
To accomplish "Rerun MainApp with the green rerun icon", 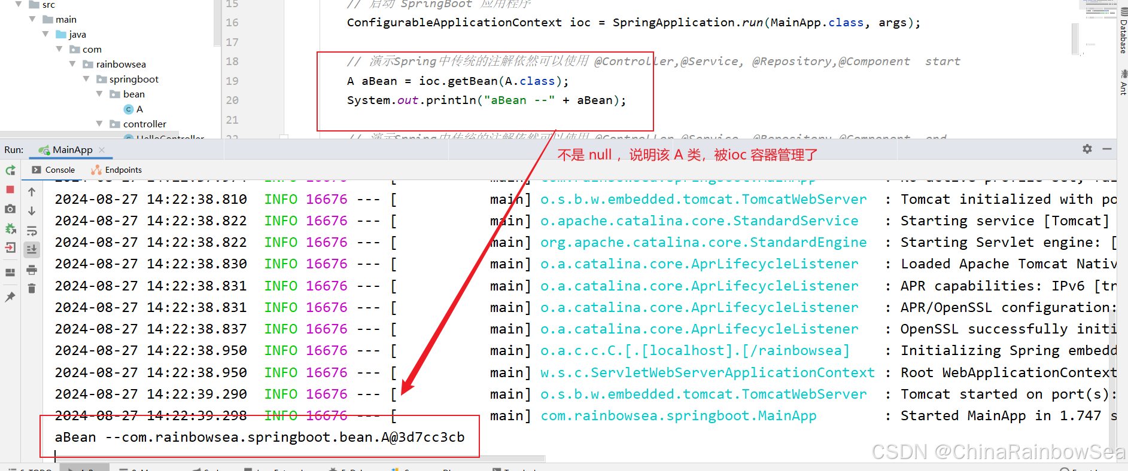I will (x=10, y=170).
